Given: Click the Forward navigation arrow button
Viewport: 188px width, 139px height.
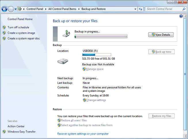Looking at the screenshot, I should tap(11, 9).
